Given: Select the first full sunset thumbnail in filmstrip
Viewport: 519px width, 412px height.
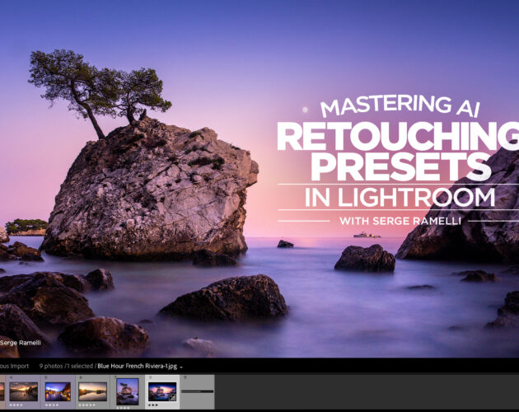Looking at the screenshot, I should tap(23, 391).
